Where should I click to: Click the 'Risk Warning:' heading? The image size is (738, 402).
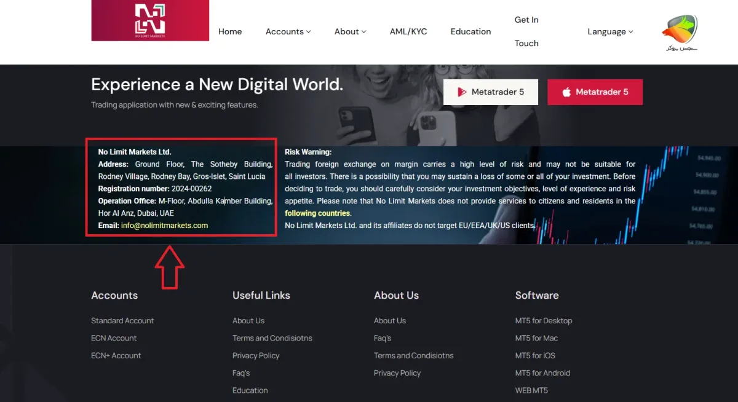[x=308, y=152]
